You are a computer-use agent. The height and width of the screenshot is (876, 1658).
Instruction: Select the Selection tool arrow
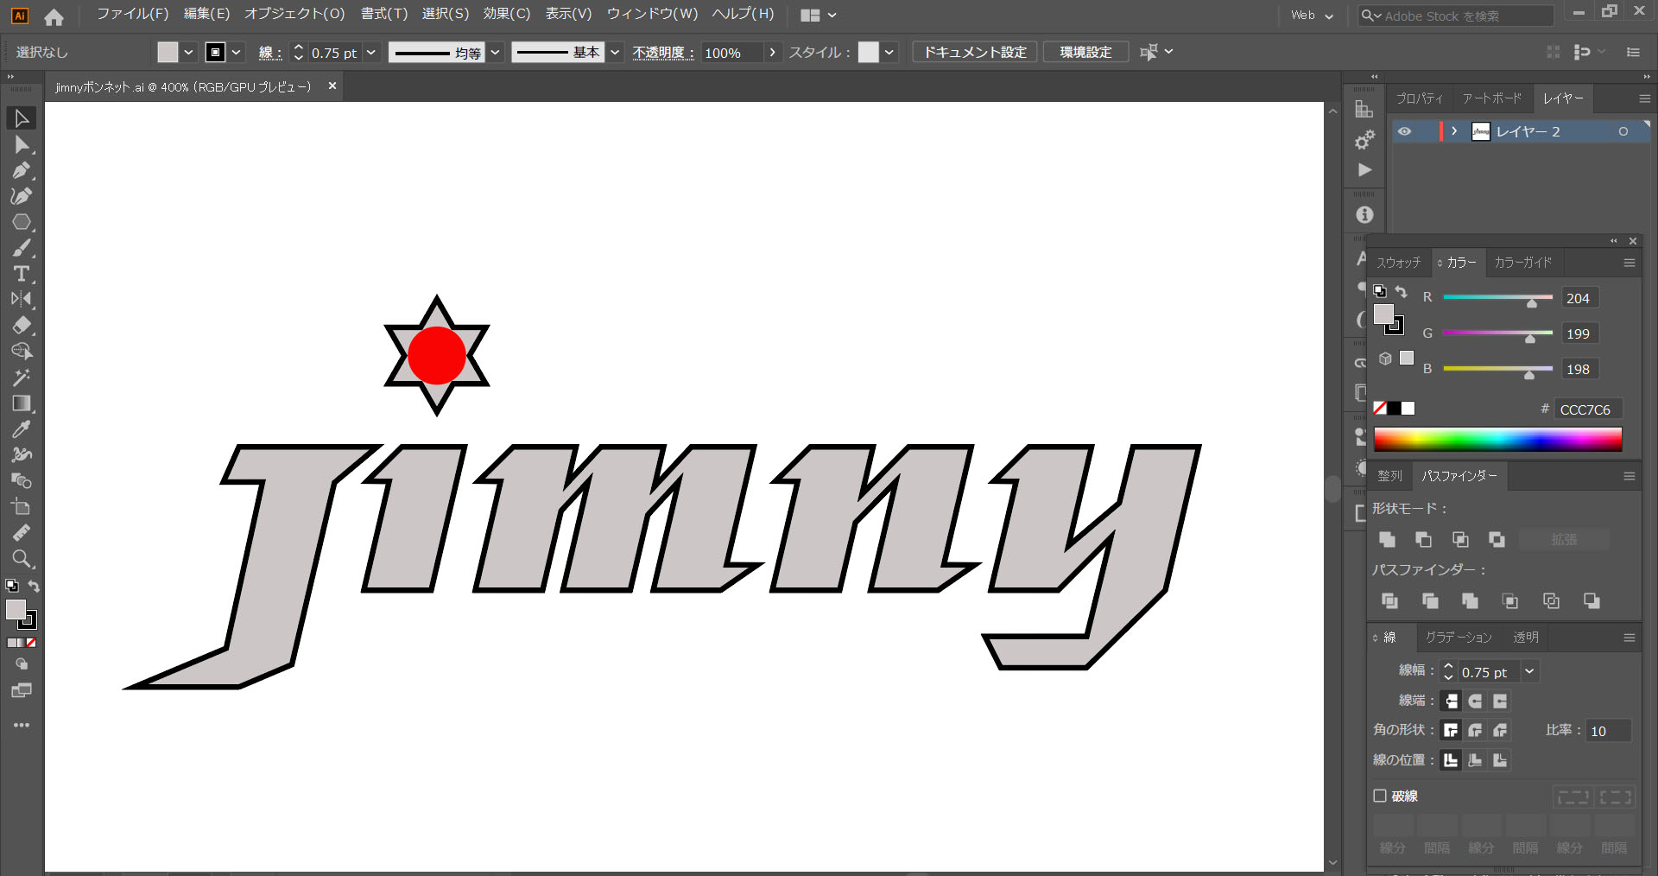(x=22, y=118)
